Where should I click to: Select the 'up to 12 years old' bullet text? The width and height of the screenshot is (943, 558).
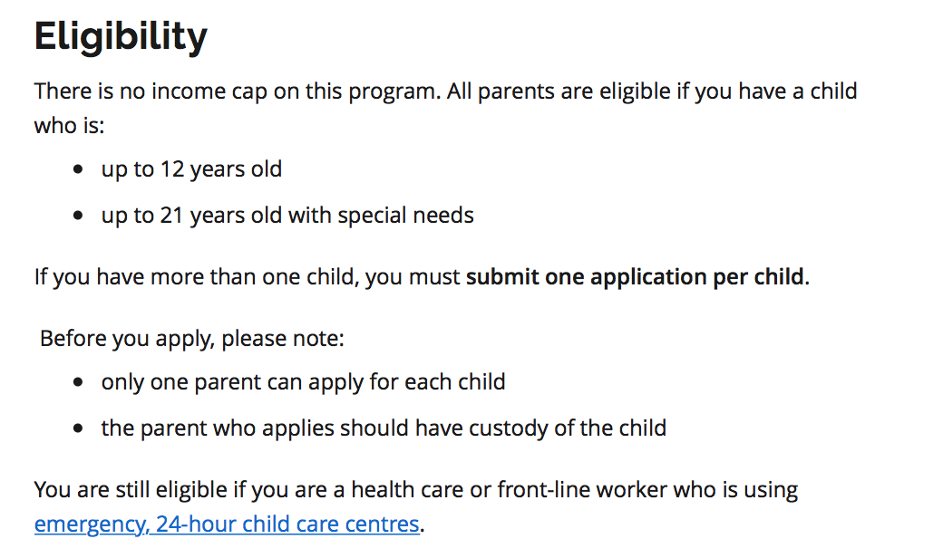(x=191, y=169)
